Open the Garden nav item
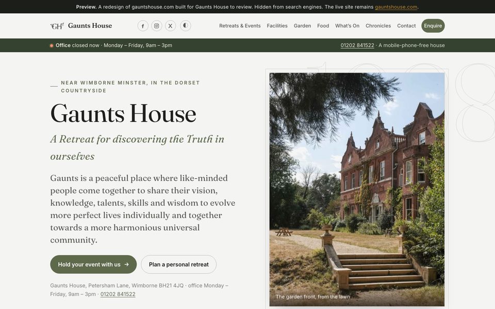The width and height of the screenshot is (495, 309). pyautogui.click(x=303, y=26)
